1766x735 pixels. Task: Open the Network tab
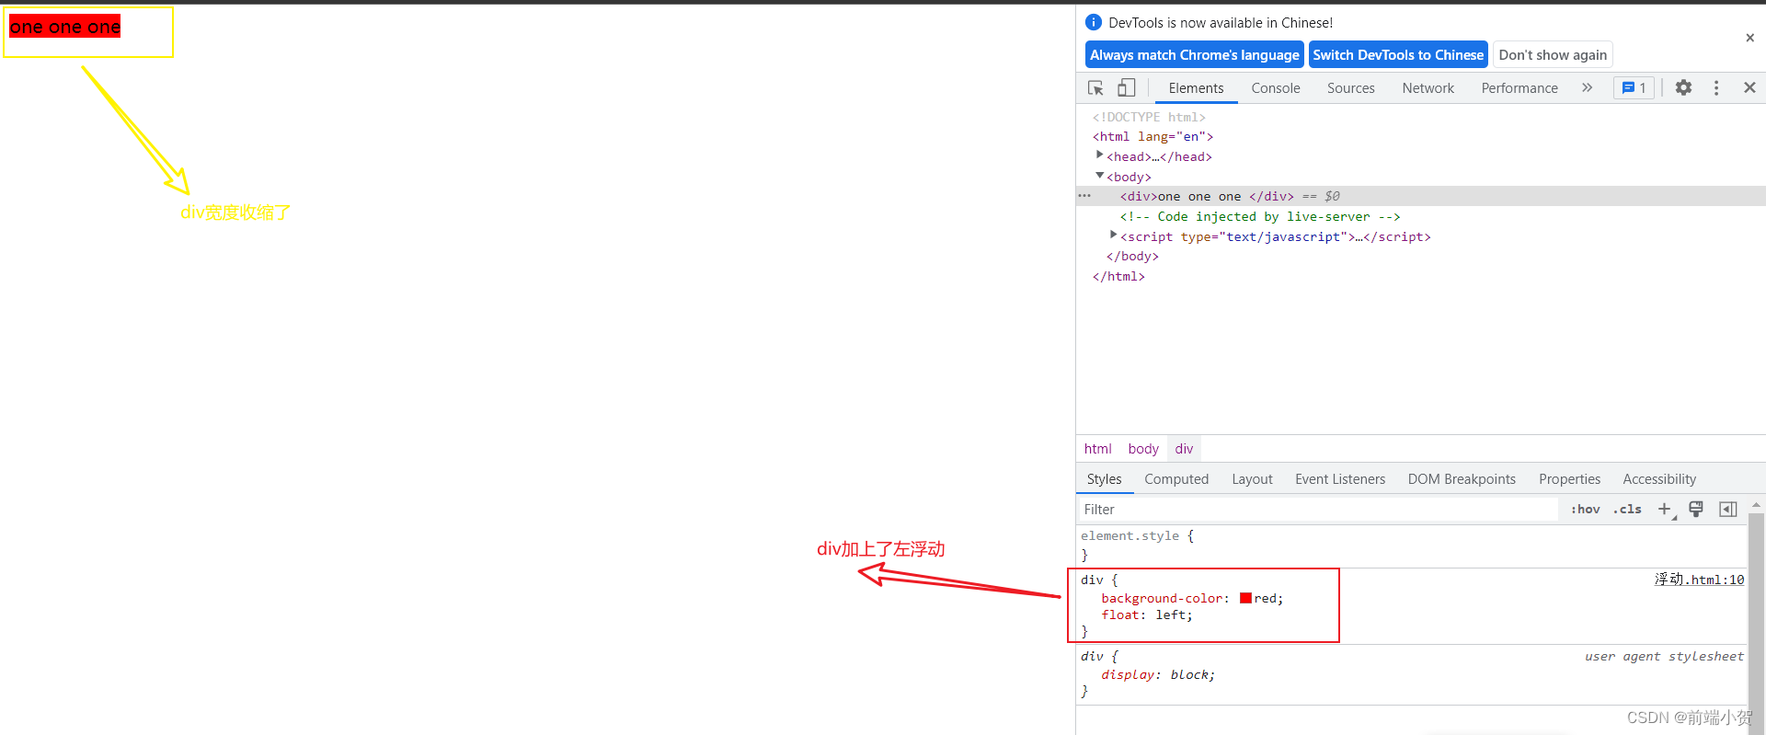[1428, 88]
